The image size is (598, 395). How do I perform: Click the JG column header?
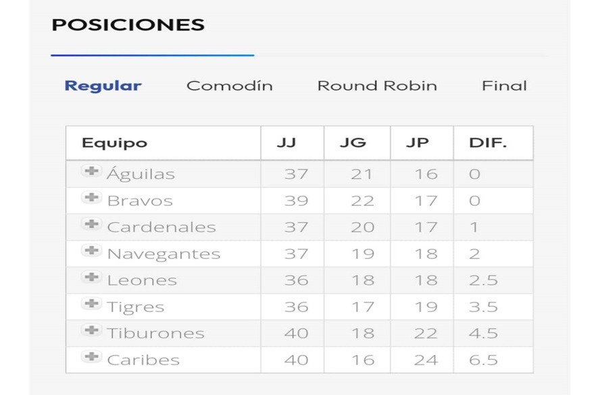point(353,143)
